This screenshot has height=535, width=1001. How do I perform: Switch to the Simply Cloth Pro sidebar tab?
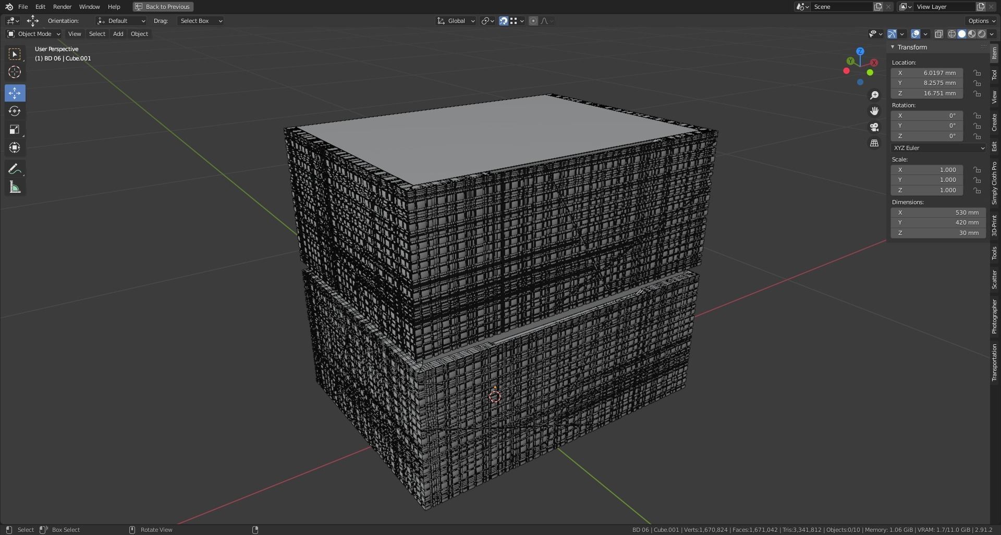point(994,183)
